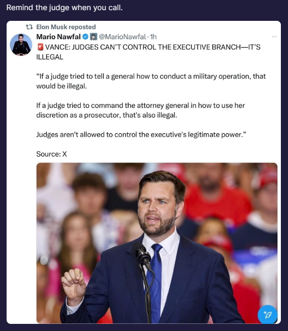Open the @MarioNawfal handle link

[122, 37]
